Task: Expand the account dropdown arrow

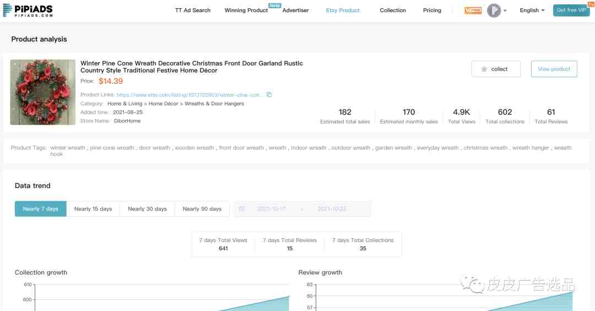Action: (x=505, y=10)
